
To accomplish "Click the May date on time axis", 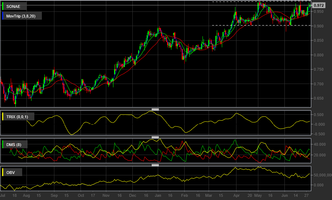I will [x=258, y=196].
